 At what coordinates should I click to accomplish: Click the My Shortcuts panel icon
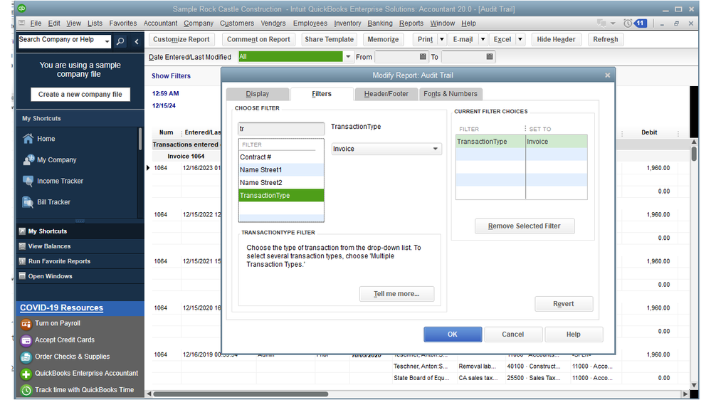tap(22, 231)
